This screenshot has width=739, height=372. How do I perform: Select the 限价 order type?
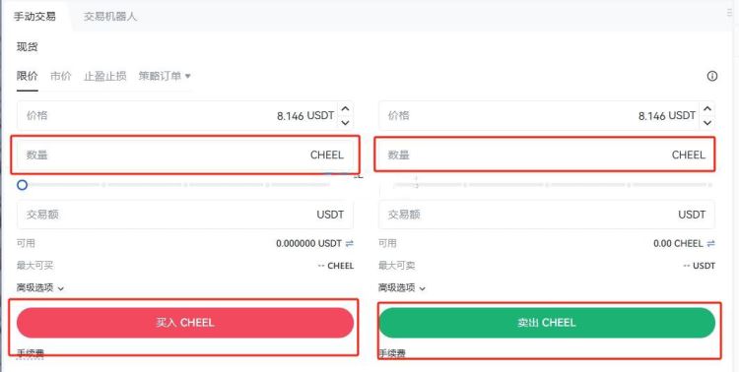(x=27, y=76)
